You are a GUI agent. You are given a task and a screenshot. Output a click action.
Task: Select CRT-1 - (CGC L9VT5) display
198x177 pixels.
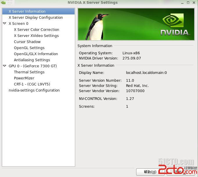click(x=32, y=84)
